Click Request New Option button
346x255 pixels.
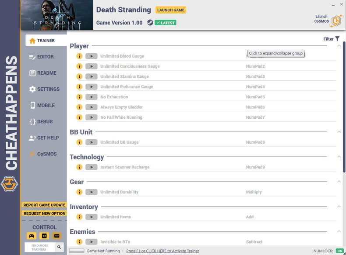[44, 214]
